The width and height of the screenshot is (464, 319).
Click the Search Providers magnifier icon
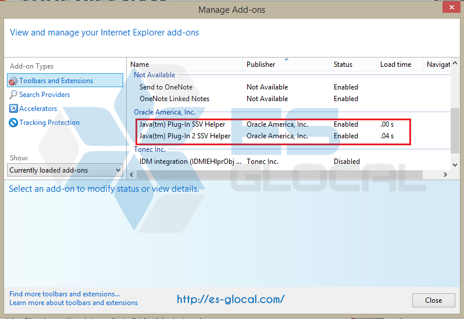click(x=13, y=95)
